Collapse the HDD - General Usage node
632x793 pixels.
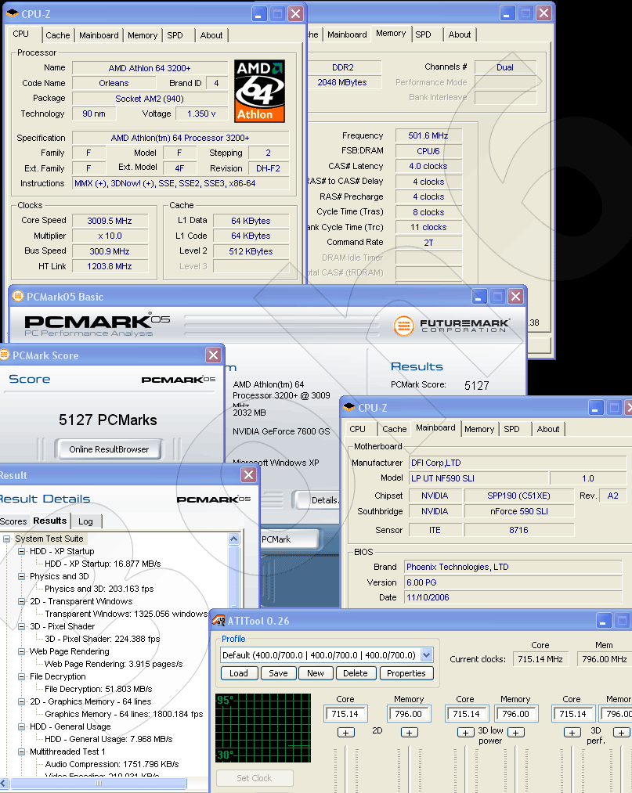21,726
